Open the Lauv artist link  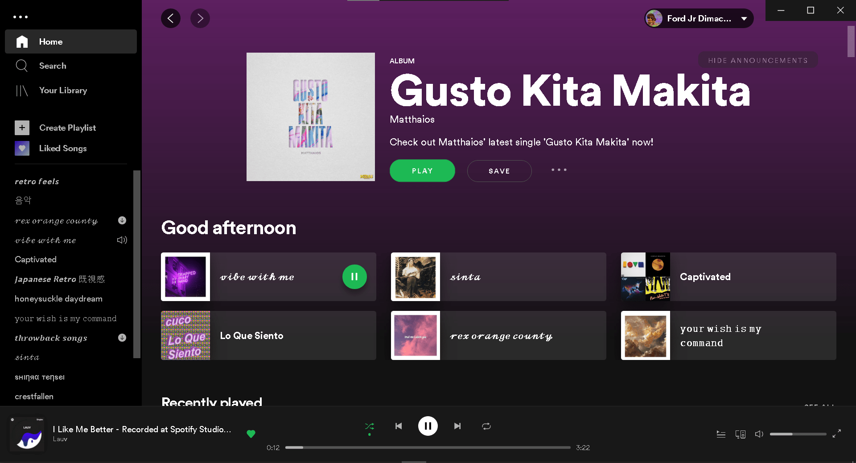(x=60, y=439)
